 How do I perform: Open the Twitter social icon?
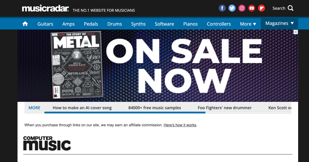[x=232, y=8]
